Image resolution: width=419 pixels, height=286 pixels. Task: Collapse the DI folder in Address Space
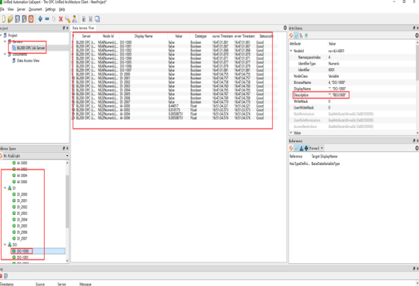click(5, 188)
